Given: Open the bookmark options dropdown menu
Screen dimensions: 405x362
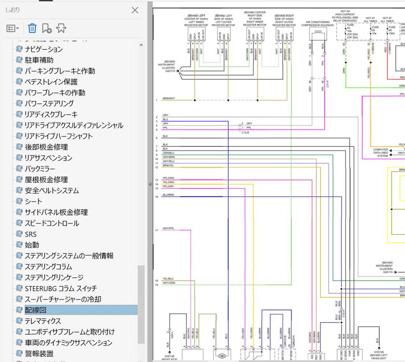Looking at the screenshot, I should tap(13, 28).
